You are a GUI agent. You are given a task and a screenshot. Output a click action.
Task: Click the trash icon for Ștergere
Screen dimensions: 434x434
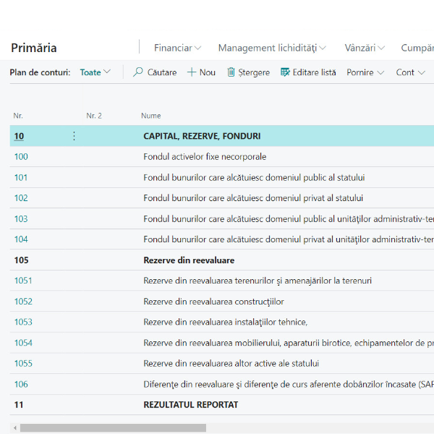tap(231, 72)
